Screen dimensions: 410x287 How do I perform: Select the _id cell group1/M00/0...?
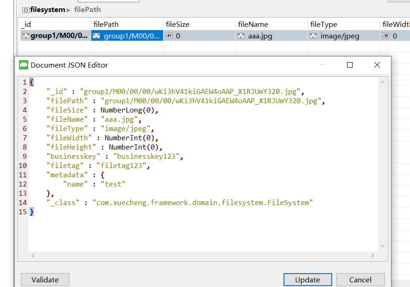(x=56, y=36)
